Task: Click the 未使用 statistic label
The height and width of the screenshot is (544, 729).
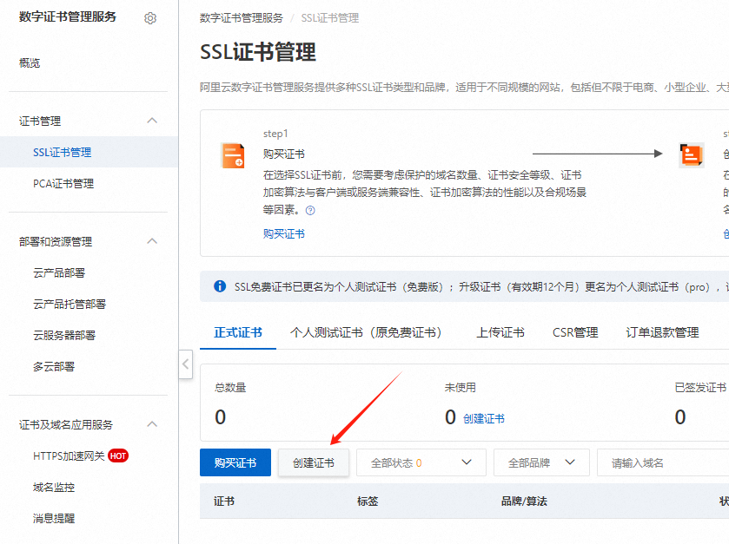Action: pos(460,387)
